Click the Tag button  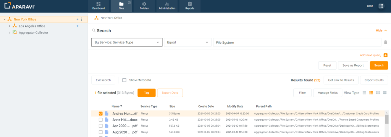pyautogui.click(x=147, y=93)
